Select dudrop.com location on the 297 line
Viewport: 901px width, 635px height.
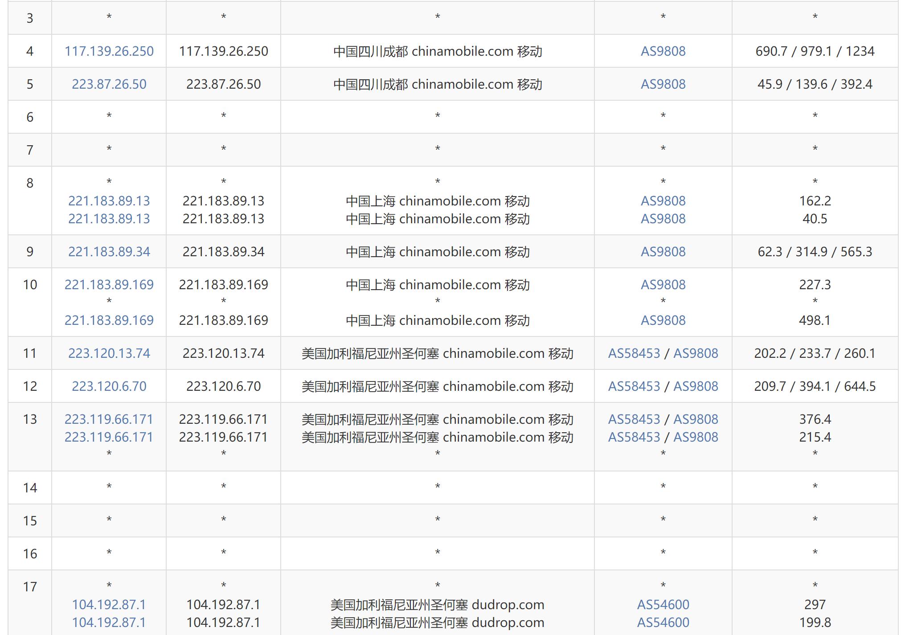438,605
